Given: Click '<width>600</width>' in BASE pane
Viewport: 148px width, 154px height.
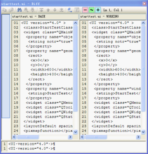Looking at the screenshot, I should click(52, 70).
